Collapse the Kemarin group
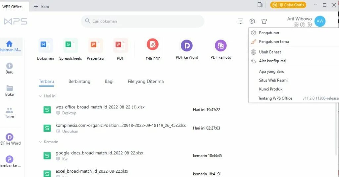Screen dimensions: 339x177 pos(40,142)
